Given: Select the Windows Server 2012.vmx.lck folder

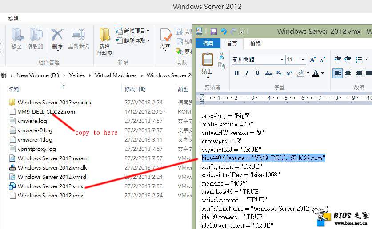Looking at the screenshot, I should click(x=50, y=103).
